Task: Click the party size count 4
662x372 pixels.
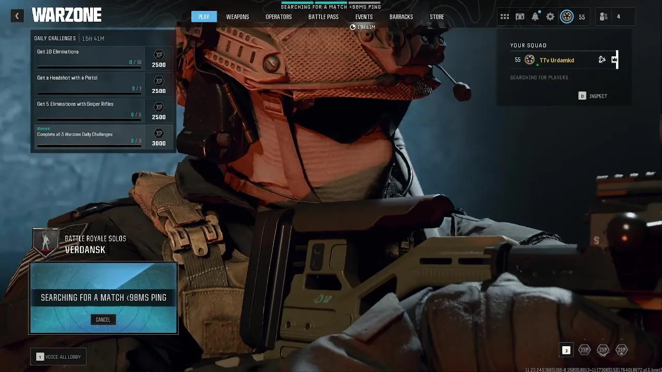Action: [x=618, y=17]
